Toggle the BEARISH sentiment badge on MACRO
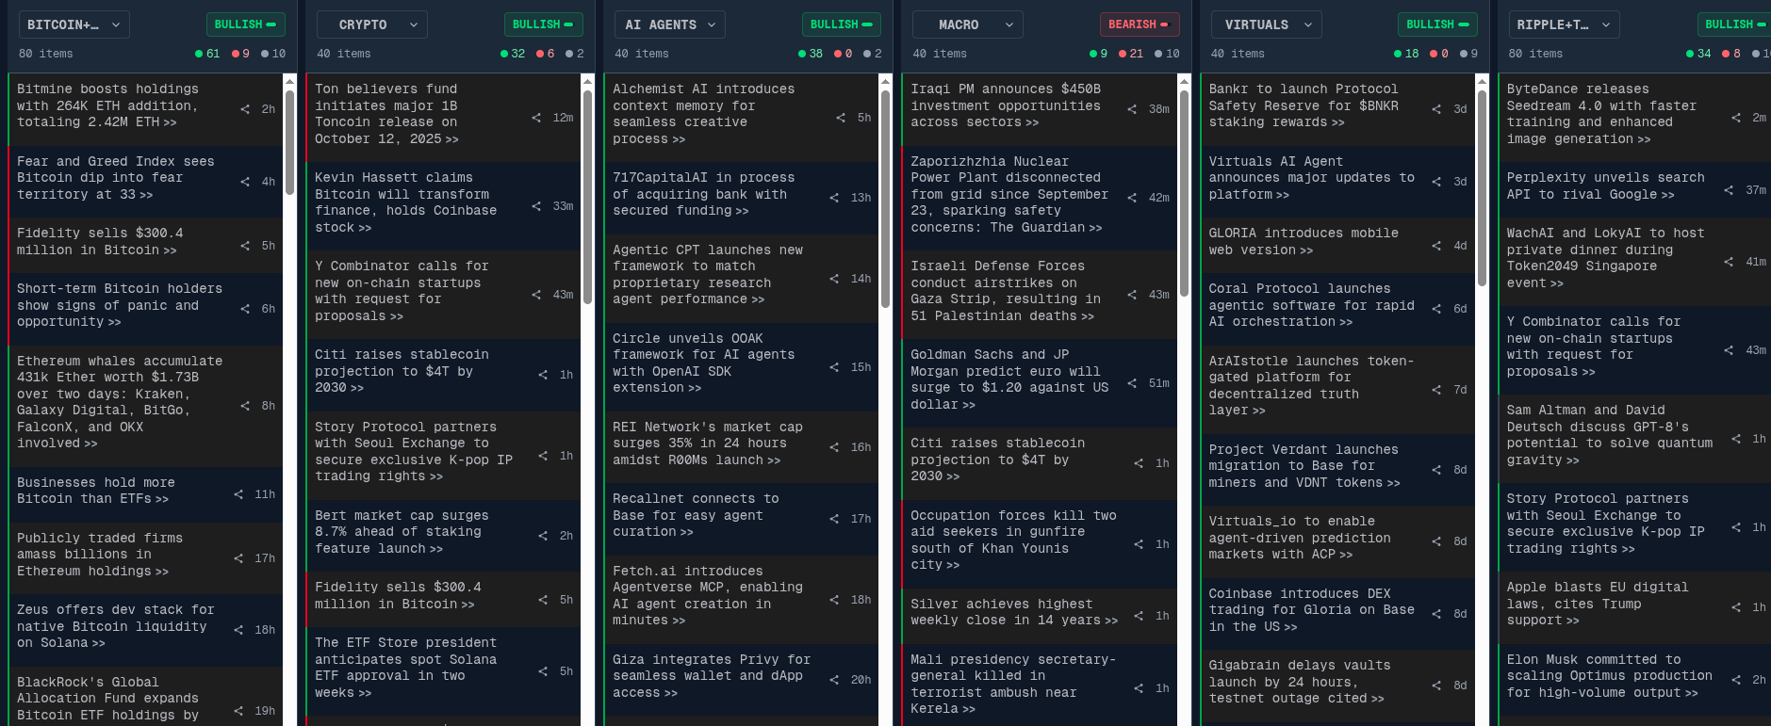This screenshot has height=726, width=1771. tap(1139, 24)
